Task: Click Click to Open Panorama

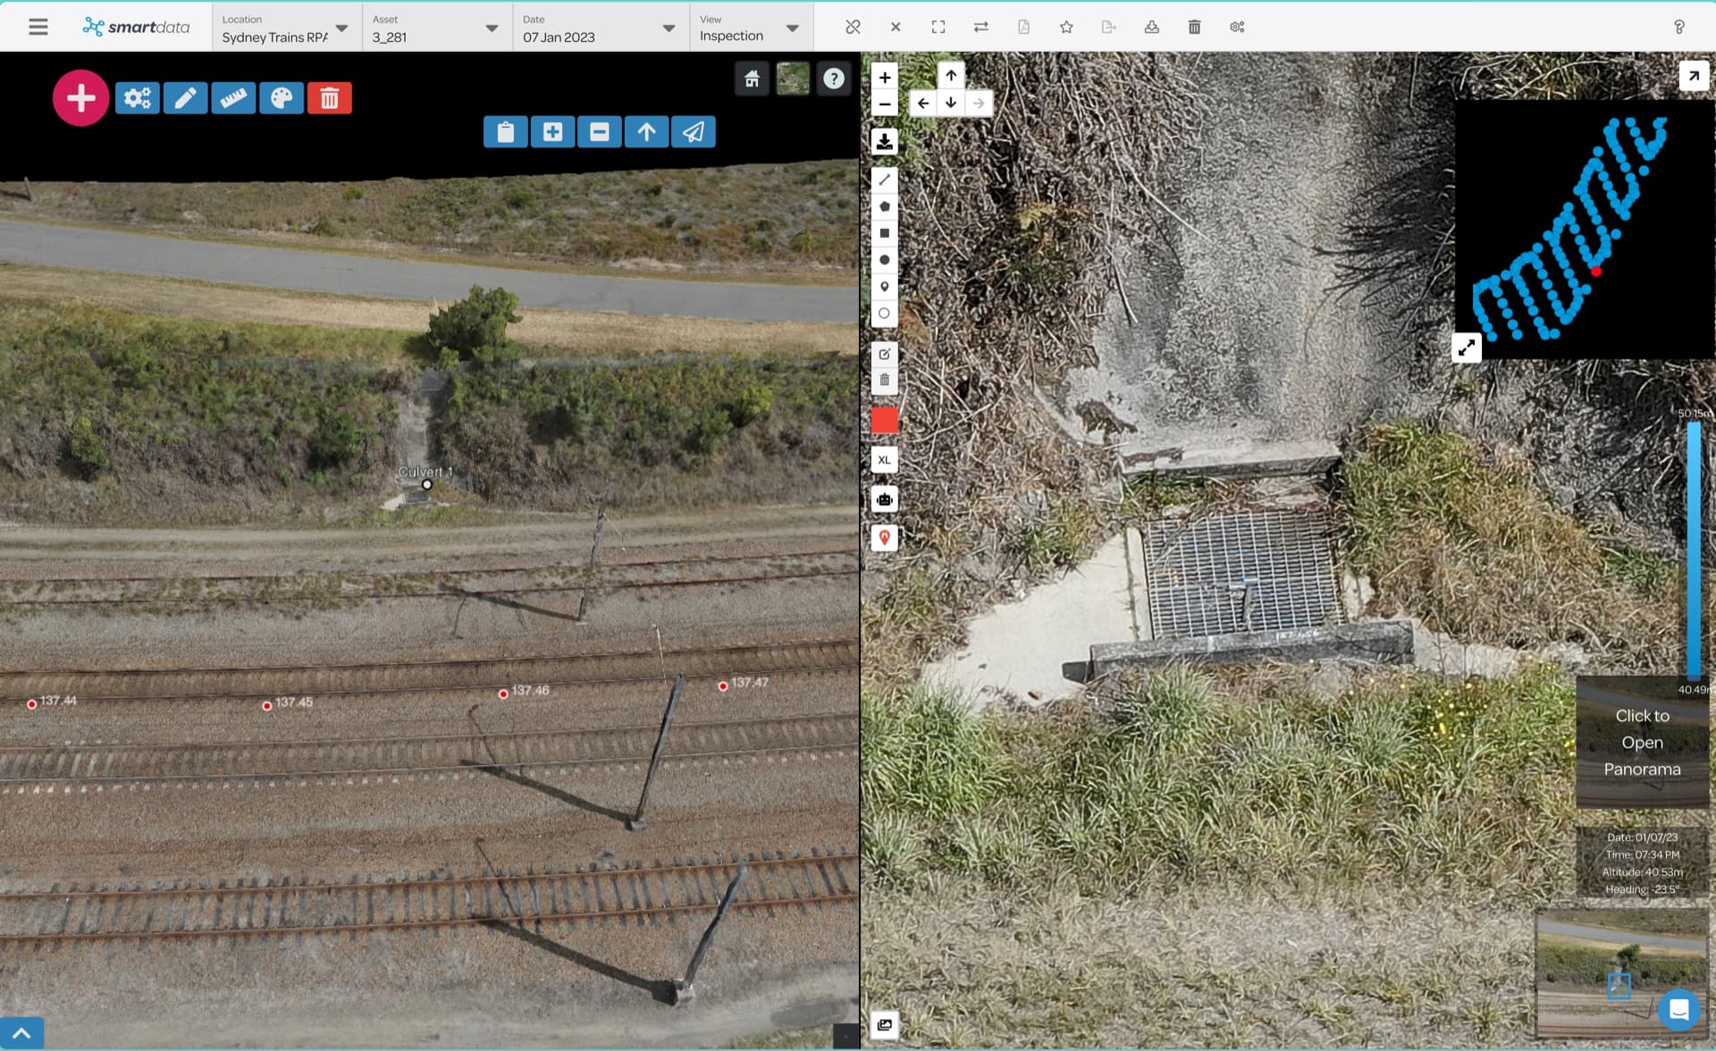Action: point(1642,743)
